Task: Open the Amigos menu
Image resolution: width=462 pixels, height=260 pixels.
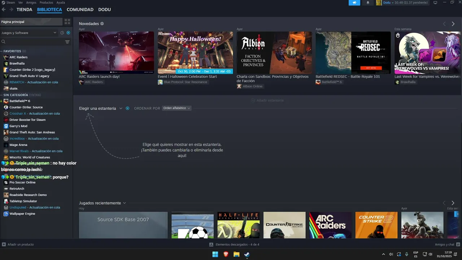Action: (x=31, y=3)
